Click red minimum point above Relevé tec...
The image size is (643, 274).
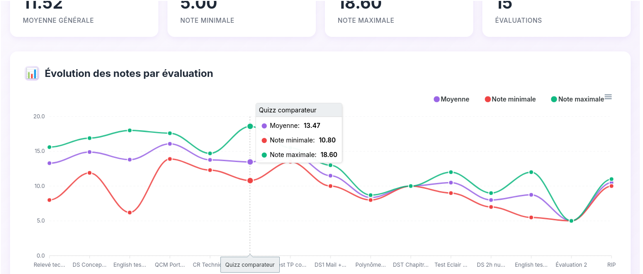tap(49, 200)
